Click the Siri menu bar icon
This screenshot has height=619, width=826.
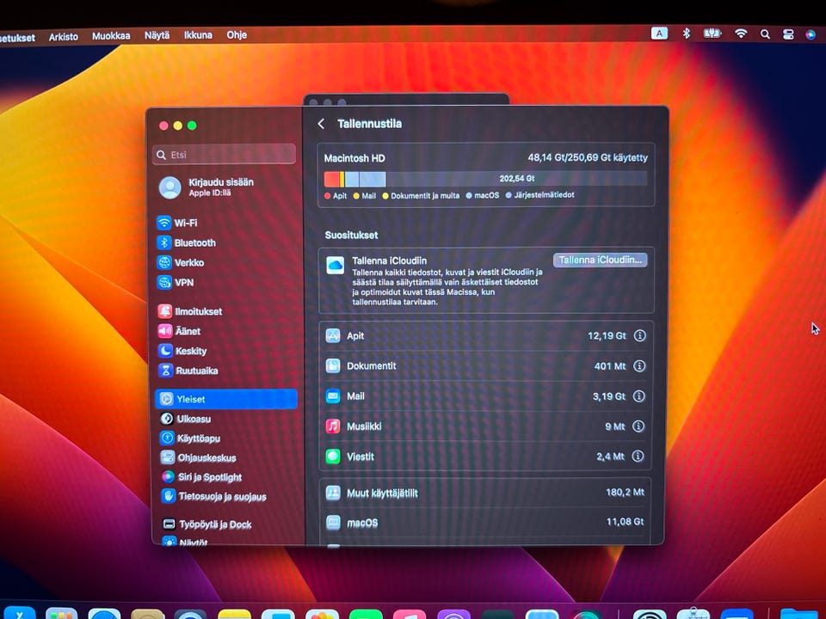[x=811, y=35]
